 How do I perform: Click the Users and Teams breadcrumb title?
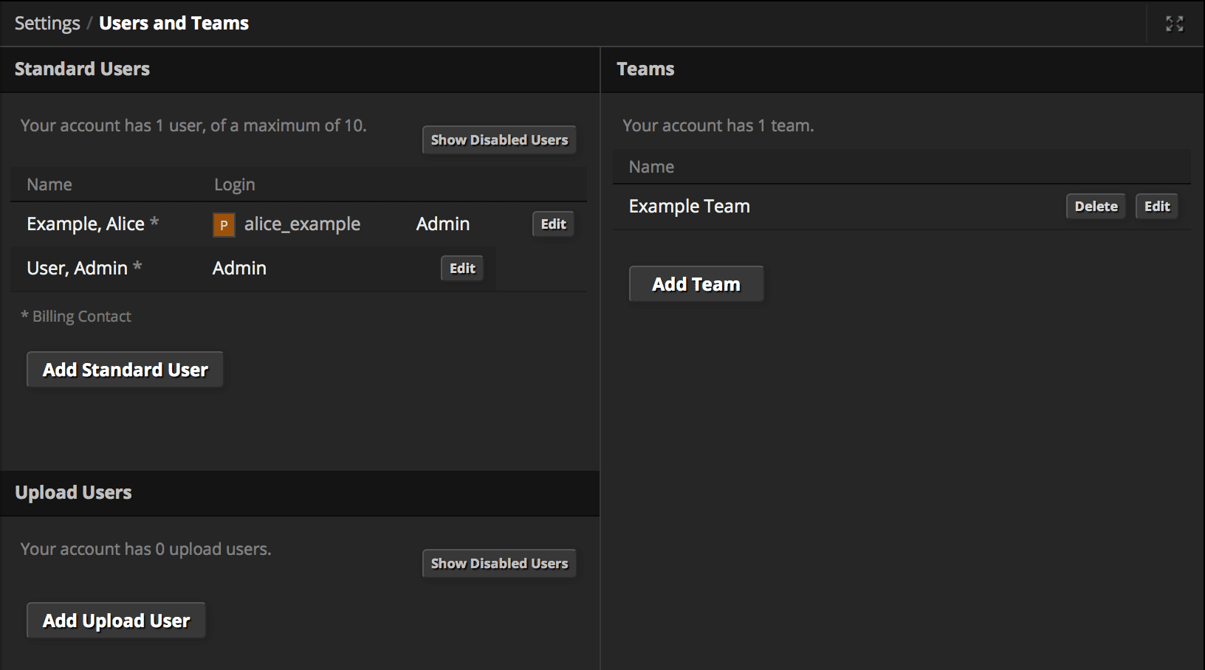point(174,24)
